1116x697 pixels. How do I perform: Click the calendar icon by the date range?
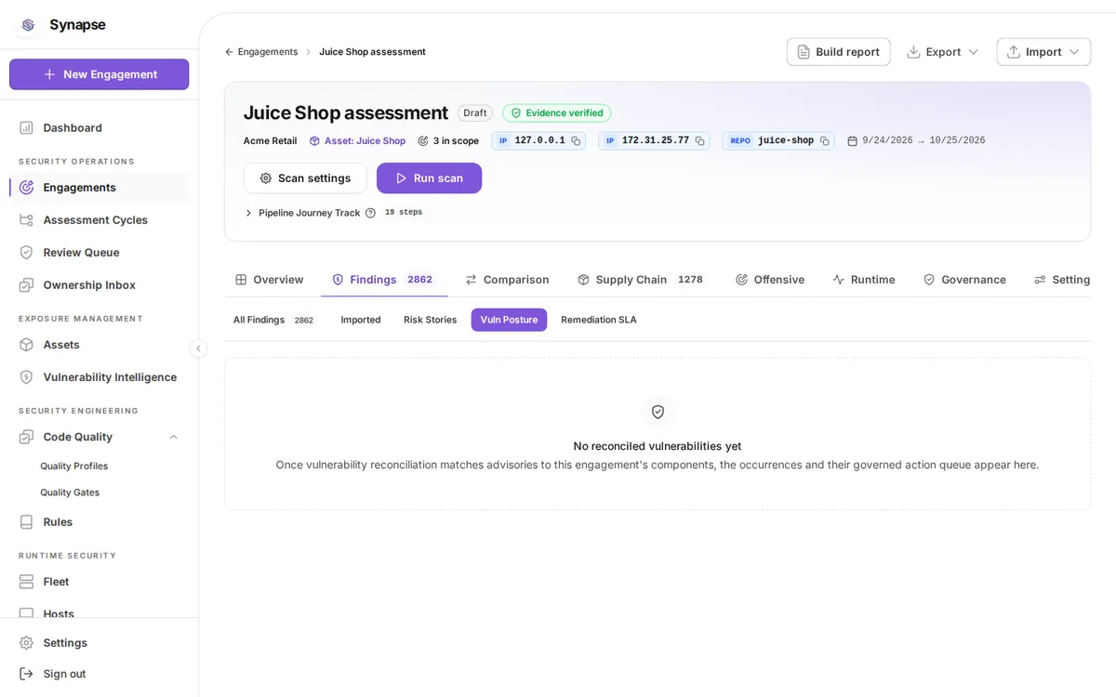852,141
